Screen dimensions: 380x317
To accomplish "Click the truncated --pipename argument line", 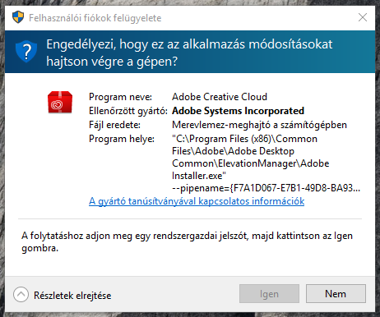I will tap(266, 188).
